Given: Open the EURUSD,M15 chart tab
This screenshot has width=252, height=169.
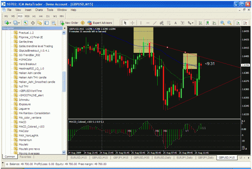Looking at the screenshot, I should (79, 158).
